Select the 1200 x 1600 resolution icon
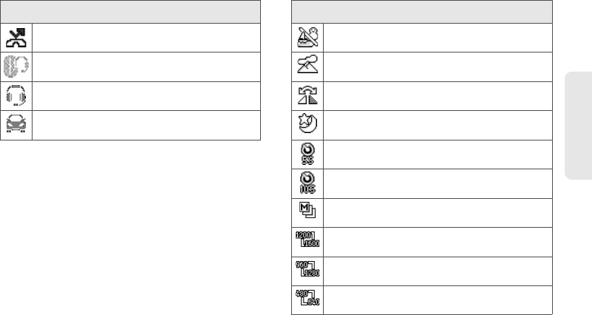The height and width of the screenshot is (315, 592). [307, 240]
